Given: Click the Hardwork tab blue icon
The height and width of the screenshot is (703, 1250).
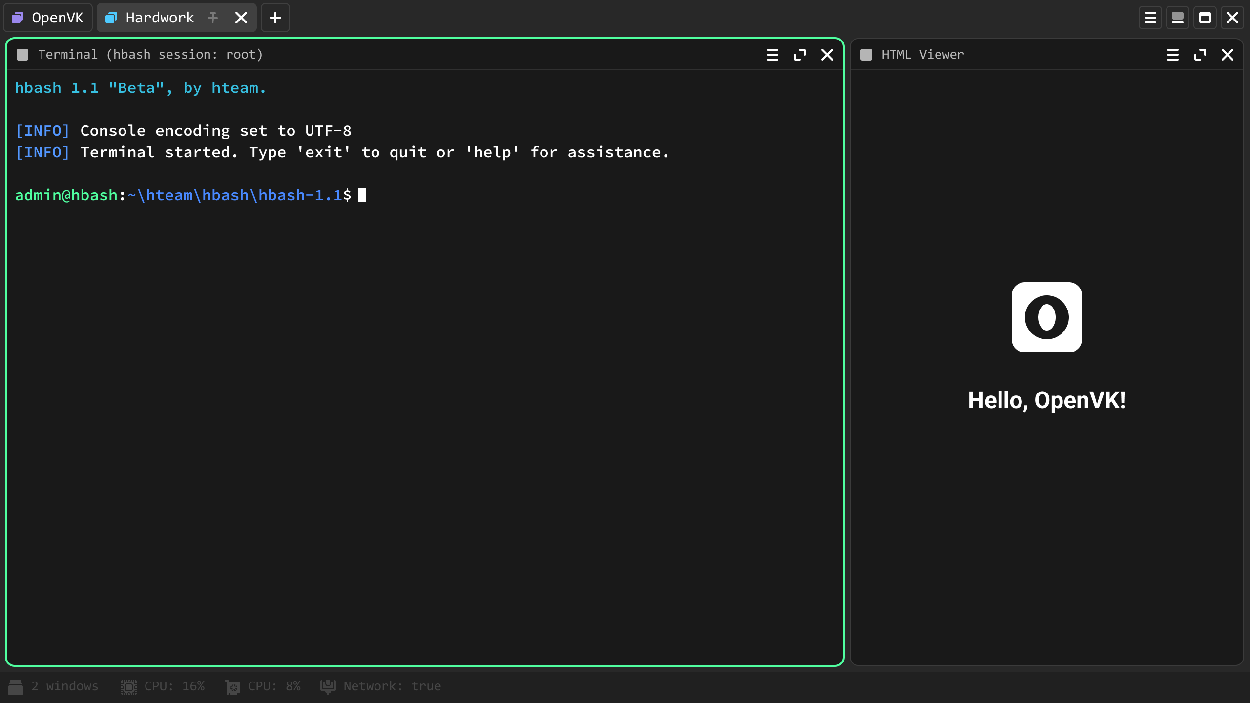Looking at the screenshot, I should [111, 18].
